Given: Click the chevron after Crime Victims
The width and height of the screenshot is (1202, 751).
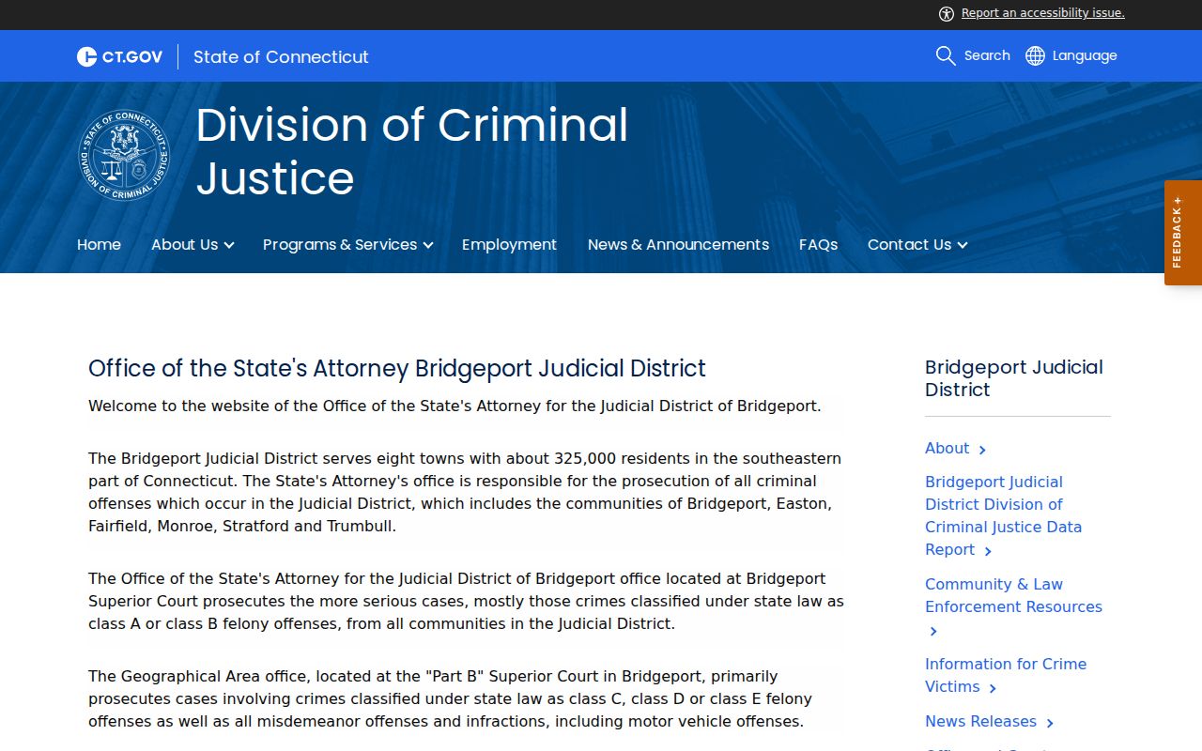Looking at the screenshot, I should [x=993, y=688].
